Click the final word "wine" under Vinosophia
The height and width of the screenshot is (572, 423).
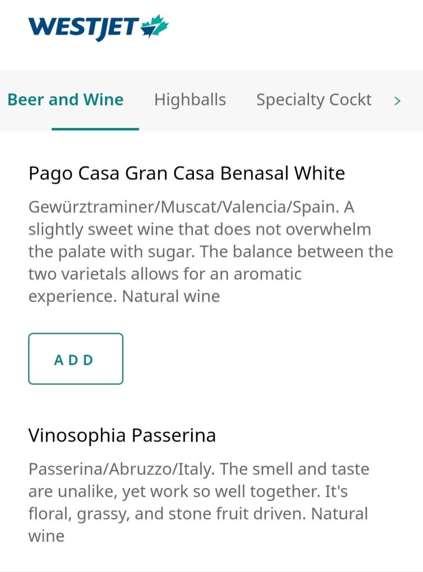(x=46, y=536)
